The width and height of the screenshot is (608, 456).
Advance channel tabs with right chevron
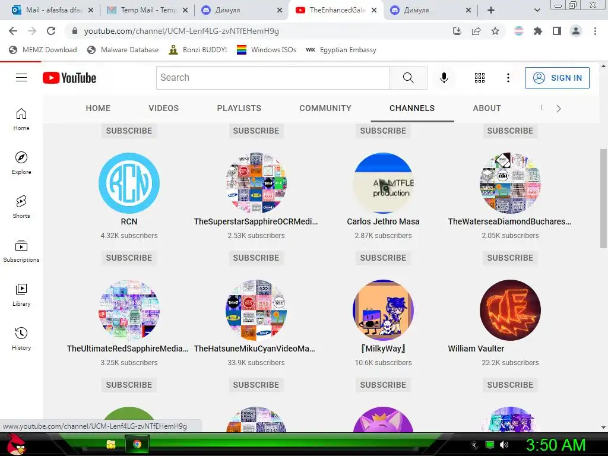tap(558, 109)
